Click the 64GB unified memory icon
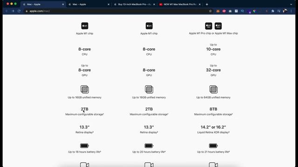Viewport: 298px width, 167px height. [213, 90]
